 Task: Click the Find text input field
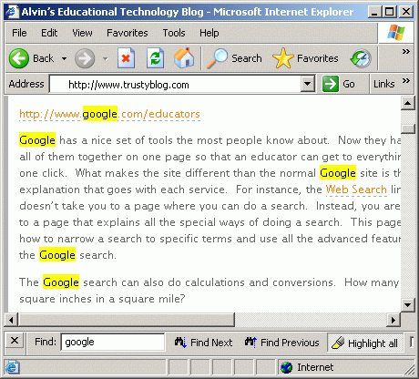tap(113, 342)
